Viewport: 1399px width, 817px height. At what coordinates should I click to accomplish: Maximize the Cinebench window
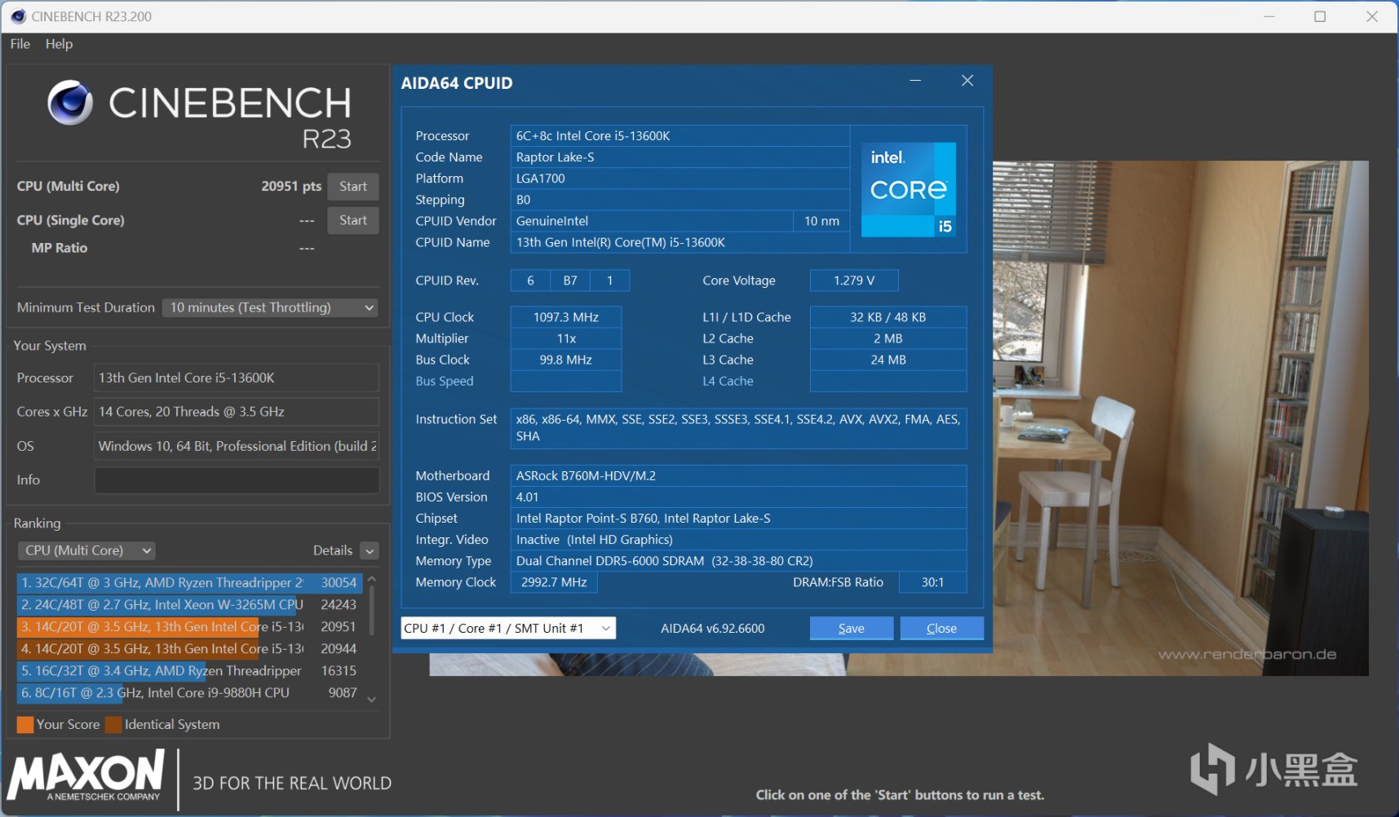tap(1320, 16)
